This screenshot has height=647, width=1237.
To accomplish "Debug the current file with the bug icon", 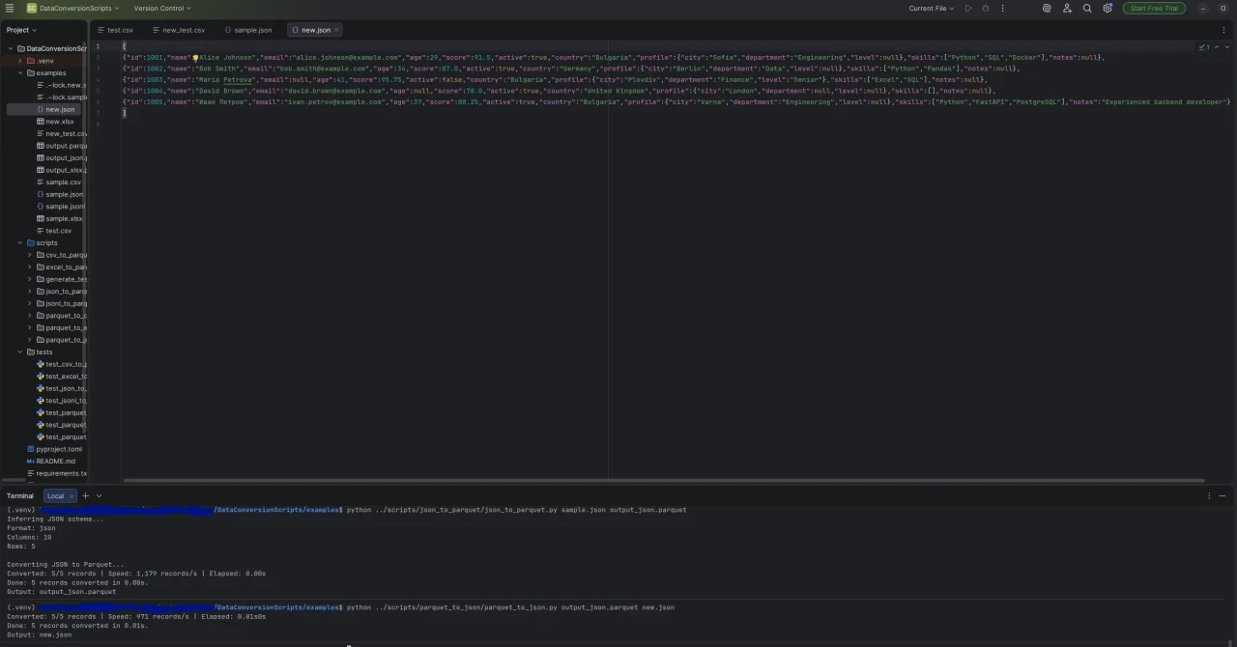I will tap(986, 8).
